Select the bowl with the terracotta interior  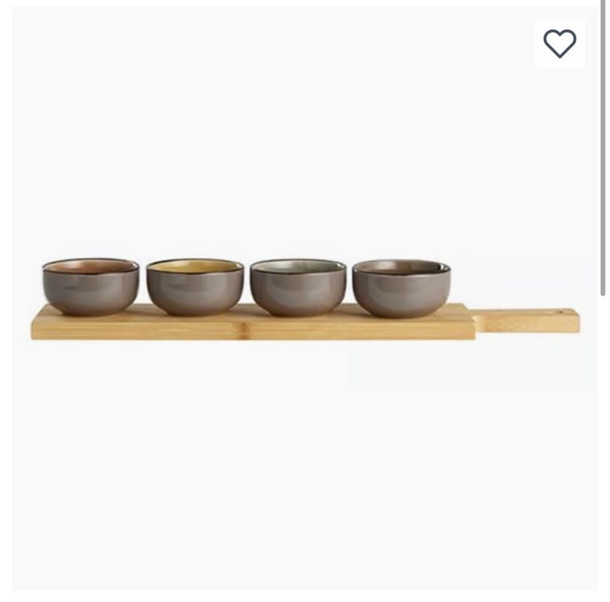click(x=91, y=286)
